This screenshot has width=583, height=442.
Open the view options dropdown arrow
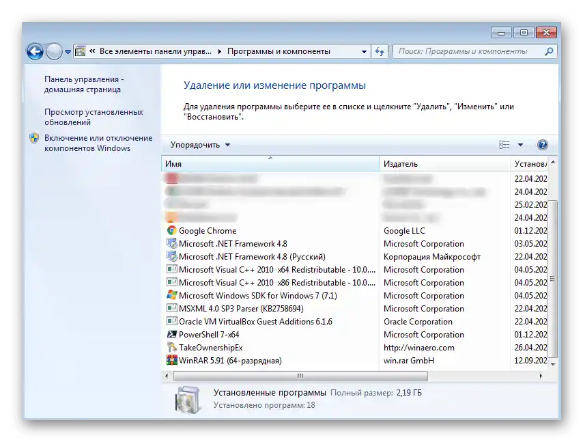[x=520, y=145]
